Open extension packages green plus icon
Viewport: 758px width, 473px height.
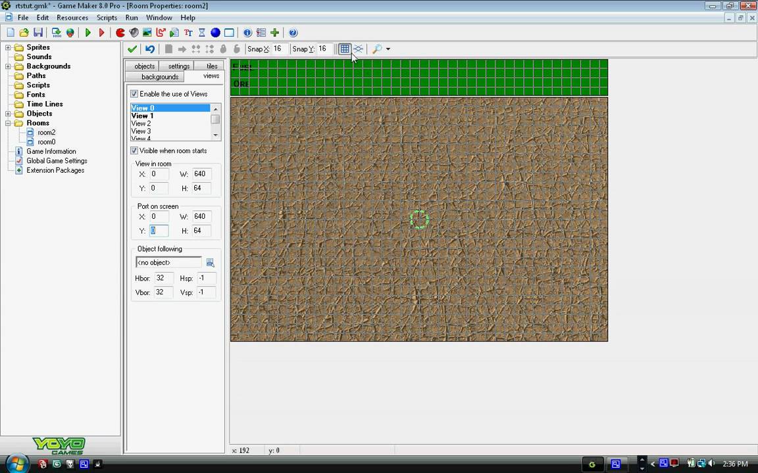pos(274,33)
